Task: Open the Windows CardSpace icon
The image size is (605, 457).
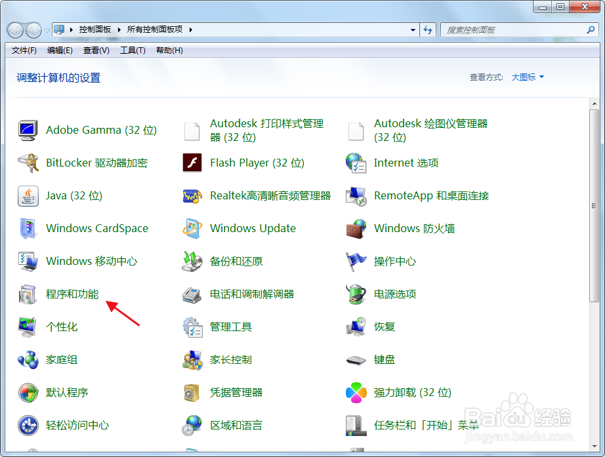Action: 28,228
